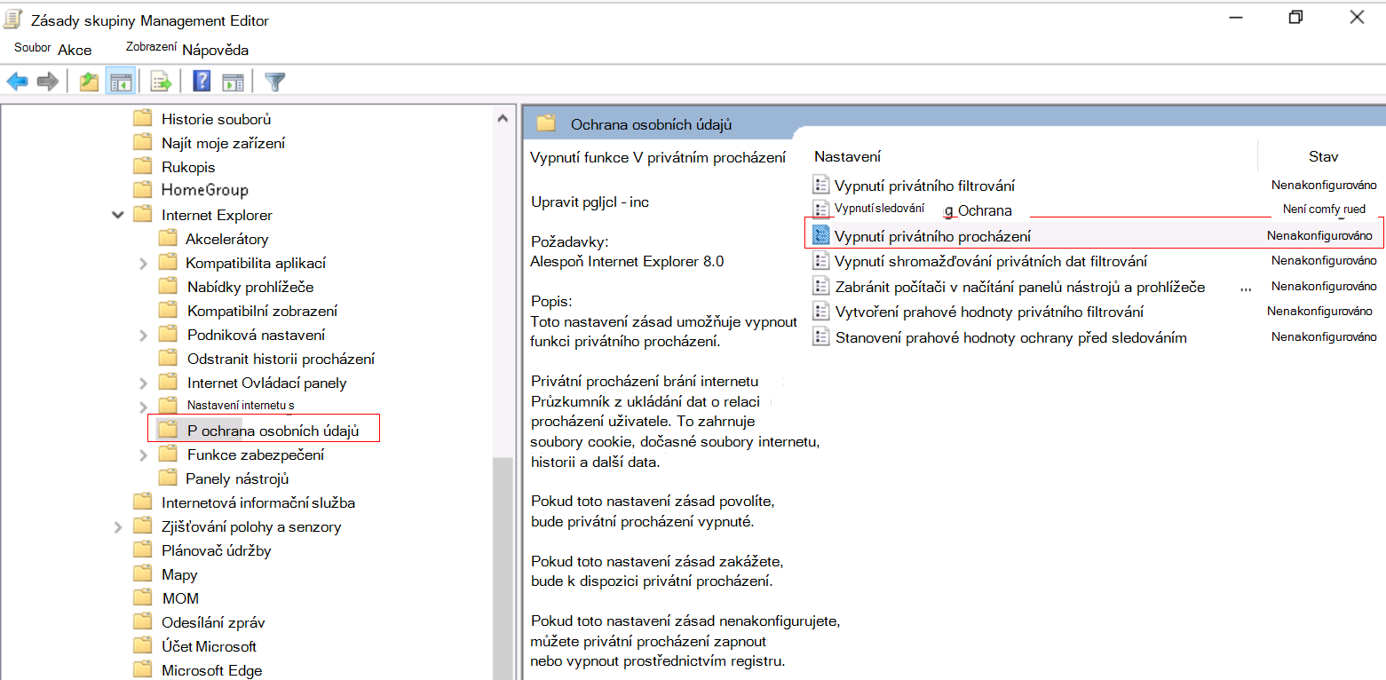The width and height of the screenshot is (1386, 680).
Task: Expand the Nastavení internetu node
Action: 143,407
